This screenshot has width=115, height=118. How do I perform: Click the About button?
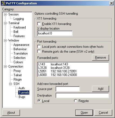(x=11, y=113)
